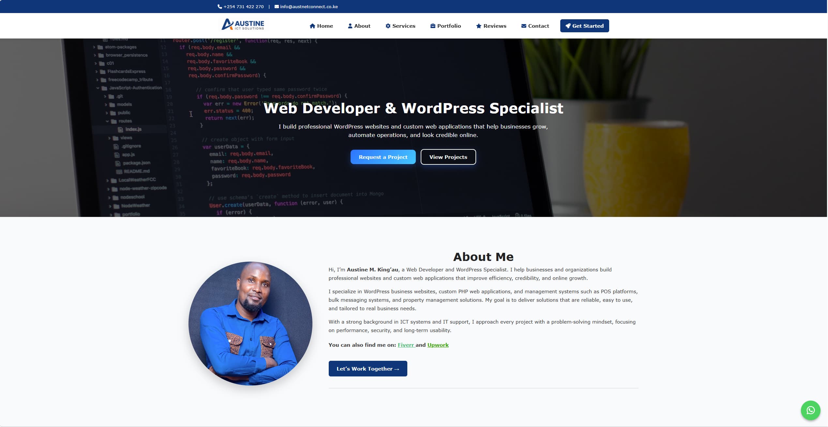The width and height of the screenshot is (828, 427).
Task: Open the Fiverr profile link
Action: coord(406,345)
